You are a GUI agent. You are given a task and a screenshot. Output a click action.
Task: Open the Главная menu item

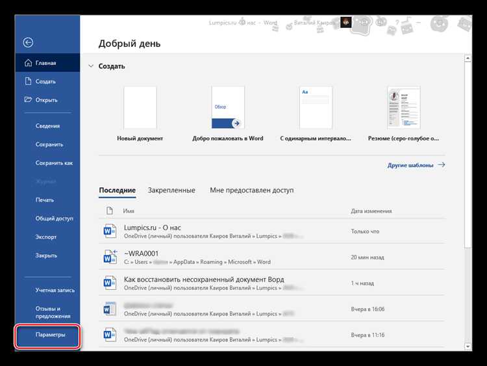pos(47,63)
